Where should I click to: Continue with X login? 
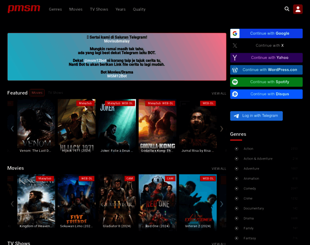point(266,45)
